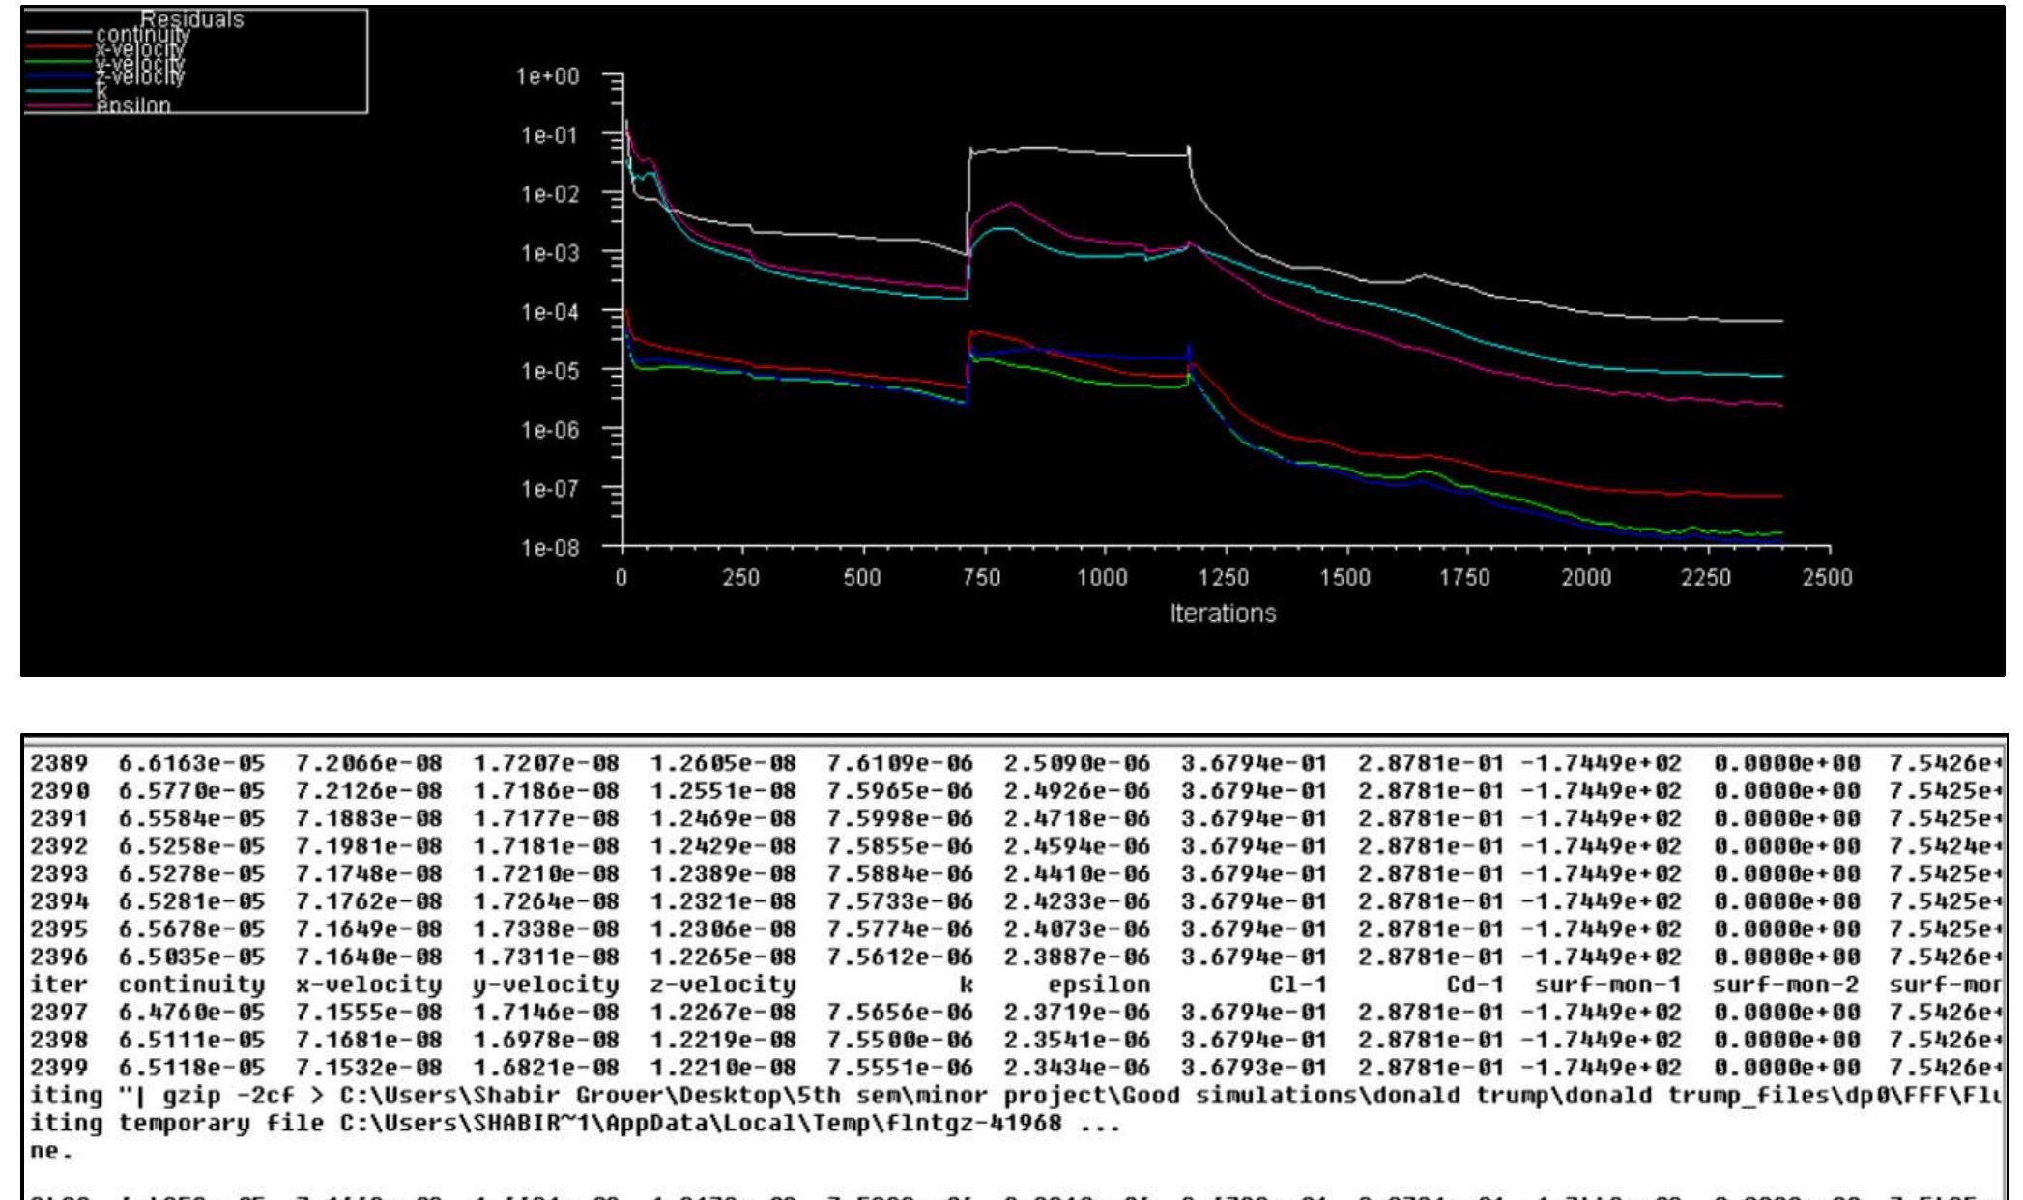
Task: Select the "Cl-1" console column header
Action: click(x=1298, y=985)
